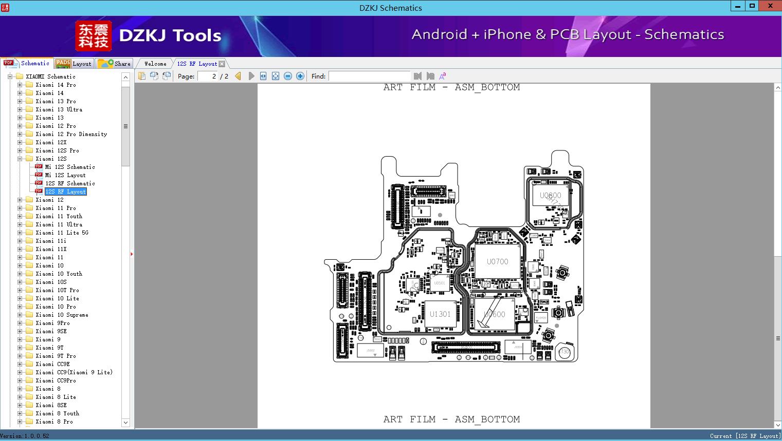Image resolution: width=782 pixels, height=441 pixels.
Task: Expand the Xiaomi 10T Pro folder
Action: pyautogui.click(x=20, y=290)
